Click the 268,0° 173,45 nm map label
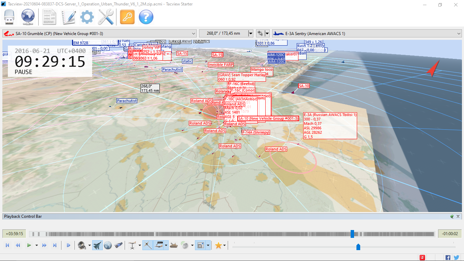 [x=150, y=88]
